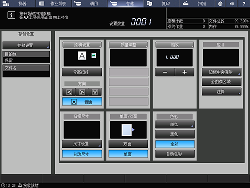Toggle the 普通 normal direction option
This screenshot has width=250, height=188.
82,102
